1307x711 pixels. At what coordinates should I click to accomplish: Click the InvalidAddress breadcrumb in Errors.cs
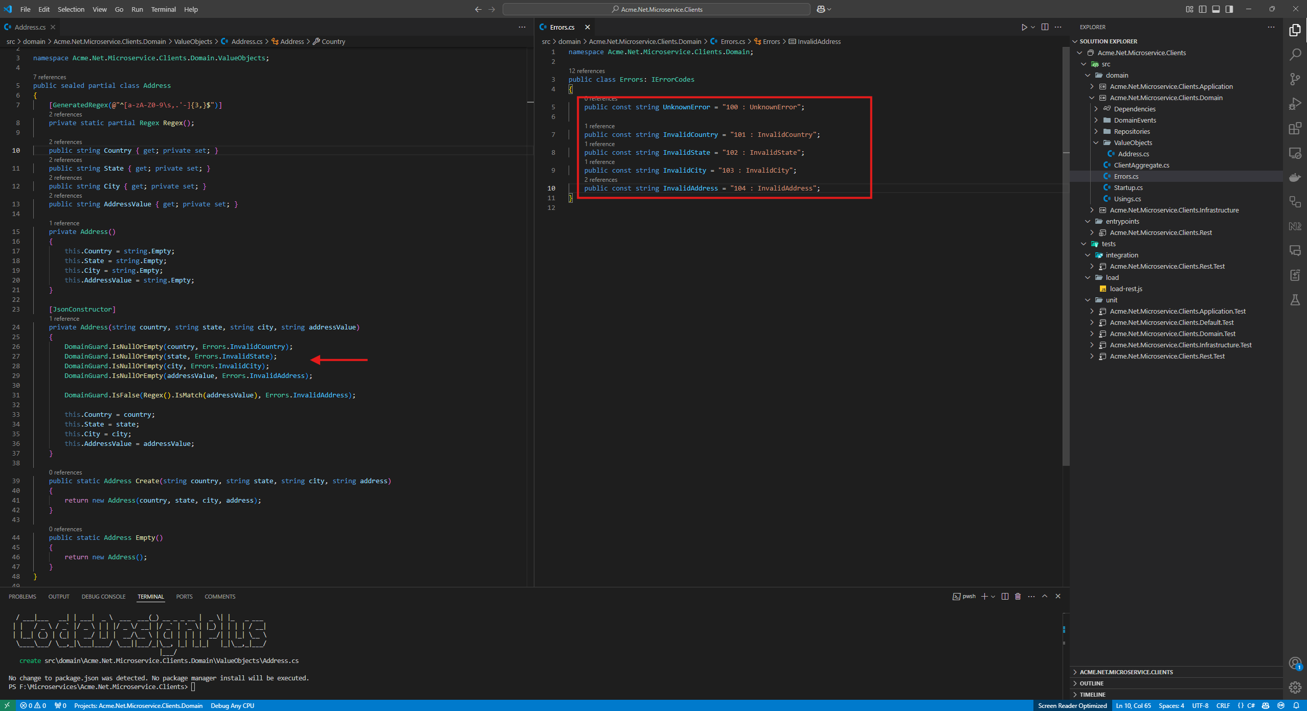pos(819,41)
